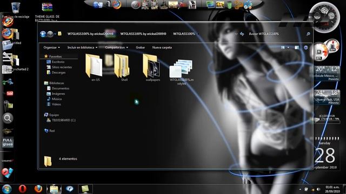This screenshot has height=194, width=346.
Task: Expand the address bar history dropdown arrow
Action: click(236, 34)
